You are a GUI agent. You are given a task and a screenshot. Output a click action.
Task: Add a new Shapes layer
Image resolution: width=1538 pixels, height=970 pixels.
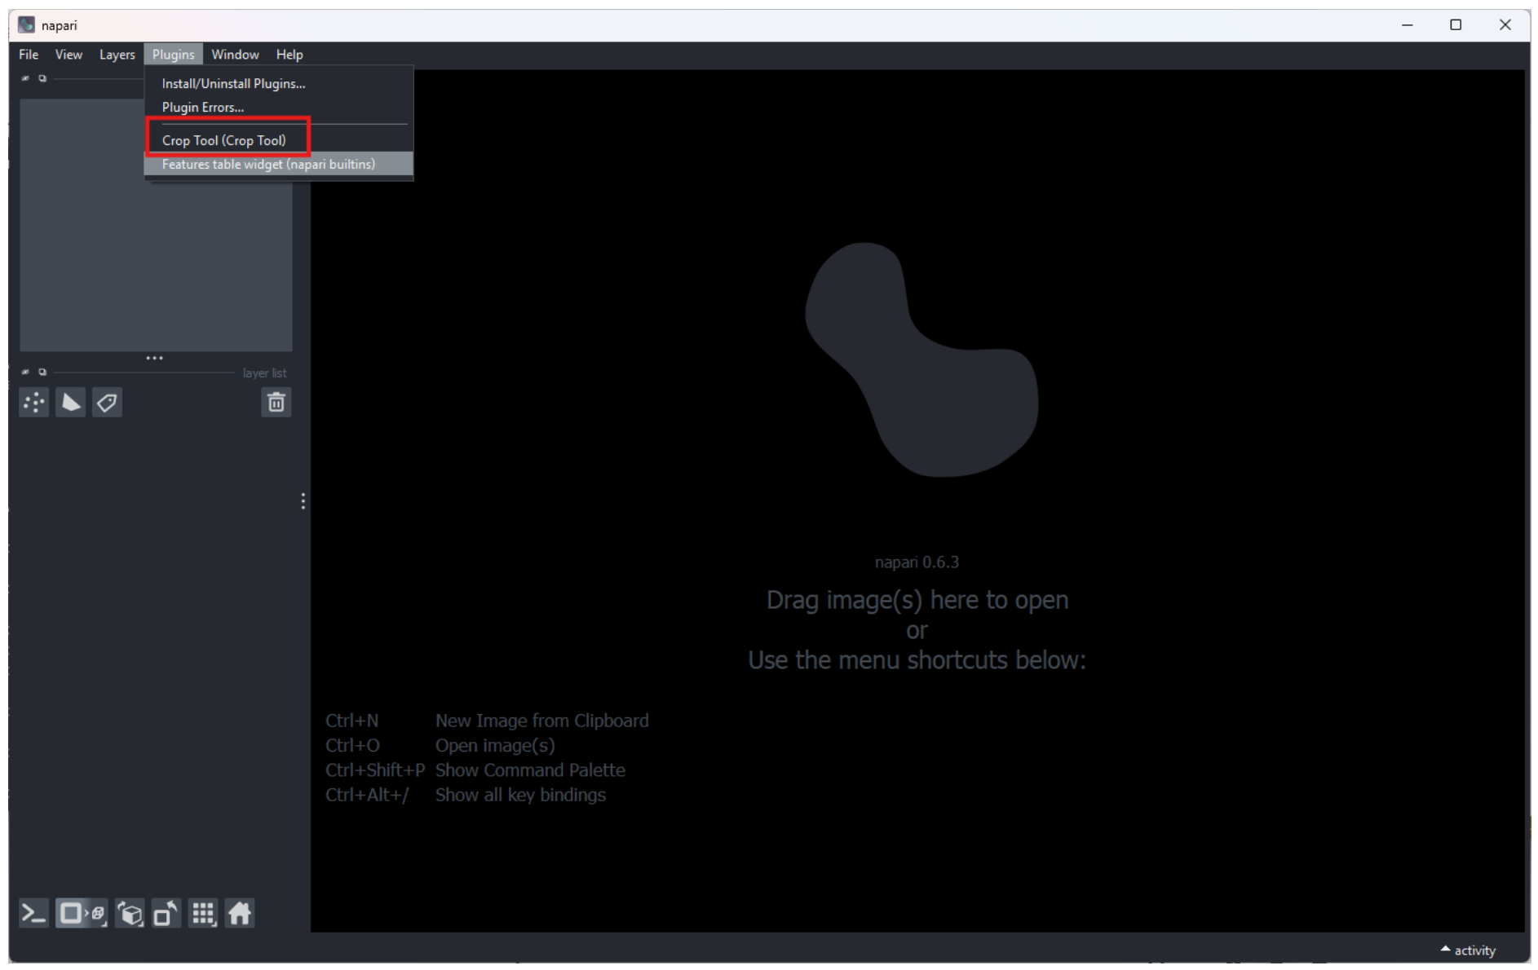point(70,402)
